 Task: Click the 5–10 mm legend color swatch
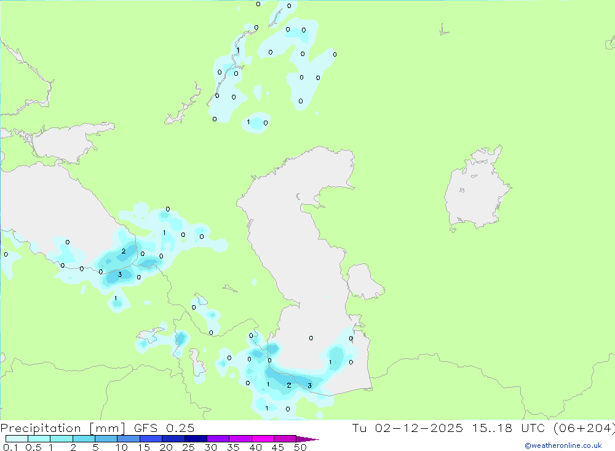pos(106,439)
